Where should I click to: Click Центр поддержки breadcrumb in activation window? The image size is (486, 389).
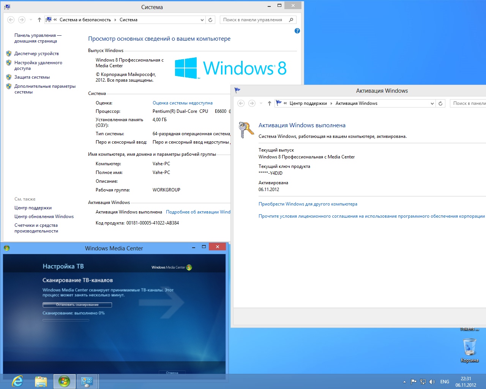click(308, 103)
